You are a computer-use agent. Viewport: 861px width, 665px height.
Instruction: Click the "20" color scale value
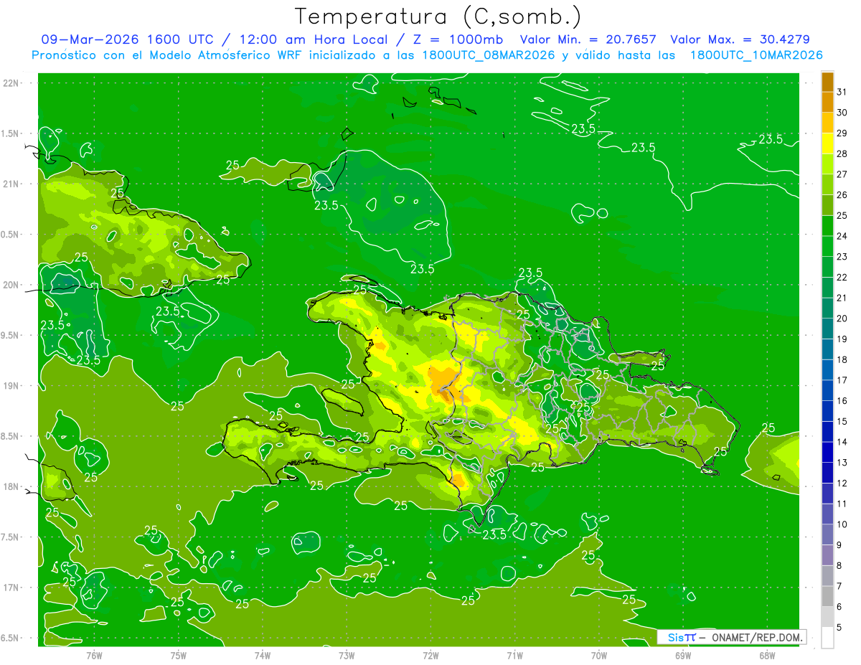pos(842,319)
